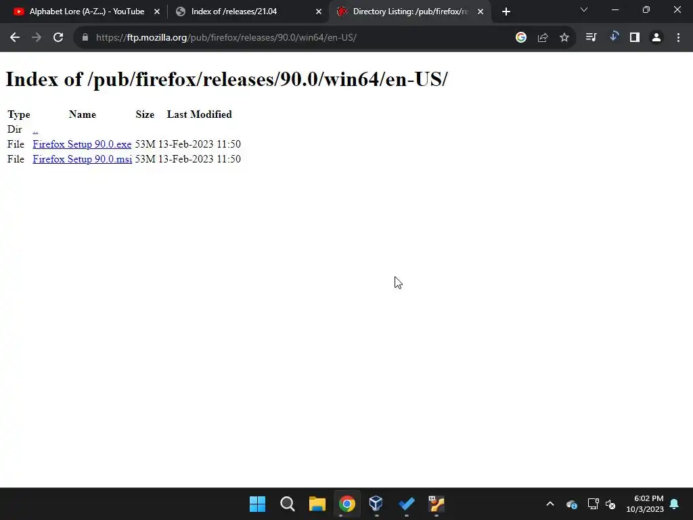Click the 53M size of the .exe file

point(145,144)
